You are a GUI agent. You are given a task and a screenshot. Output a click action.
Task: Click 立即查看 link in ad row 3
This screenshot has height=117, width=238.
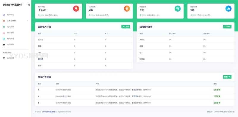point(217,103)
